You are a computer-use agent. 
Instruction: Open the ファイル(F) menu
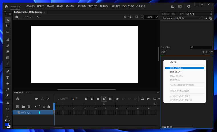[30, 6]
